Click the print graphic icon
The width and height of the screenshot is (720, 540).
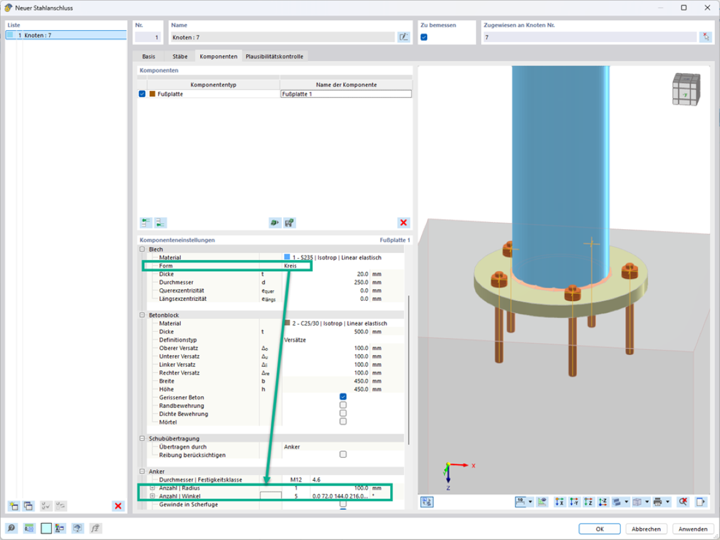click(658, 502)
